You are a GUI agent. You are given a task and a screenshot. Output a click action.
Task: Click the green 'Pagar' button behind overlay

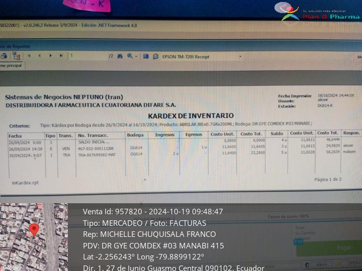pyautogui.click(x=329, y=248)
